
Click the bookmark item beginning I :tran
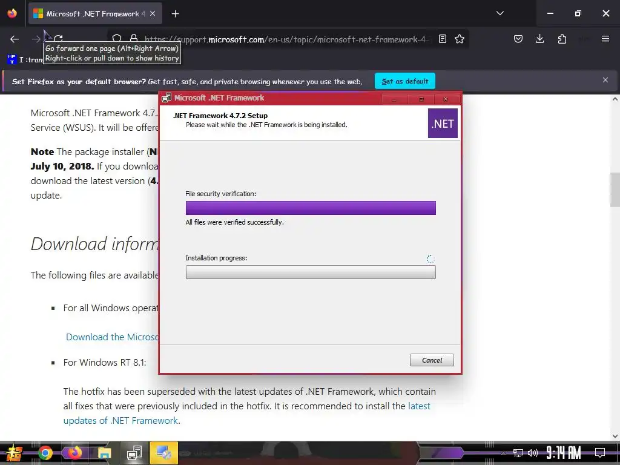[x=24, y=59]
